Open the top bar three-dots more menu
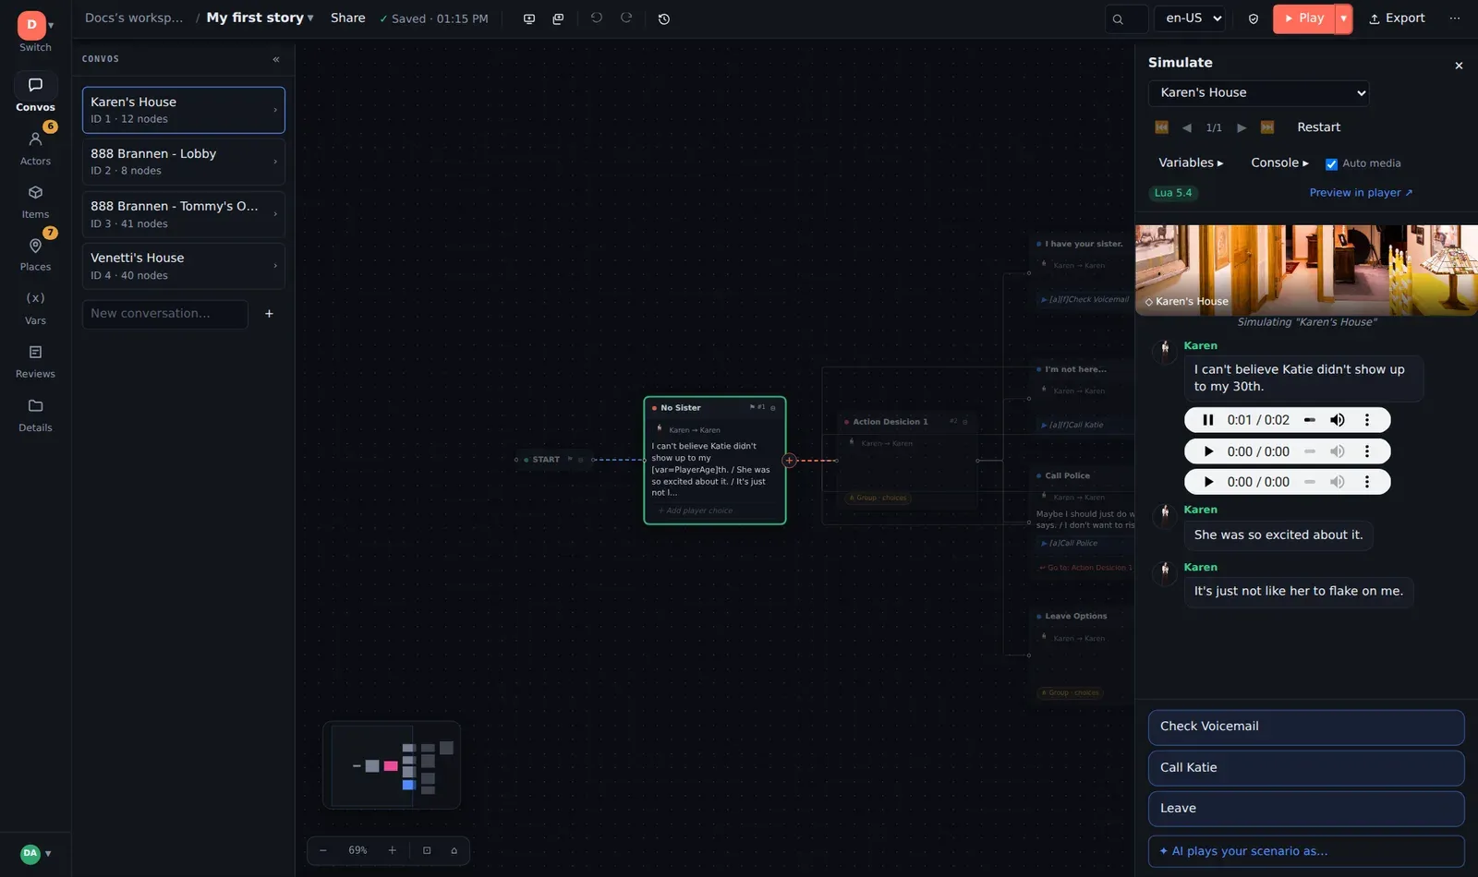Image resolution: width=1478 pixels, height=877 pixels. click(1455, 18)
